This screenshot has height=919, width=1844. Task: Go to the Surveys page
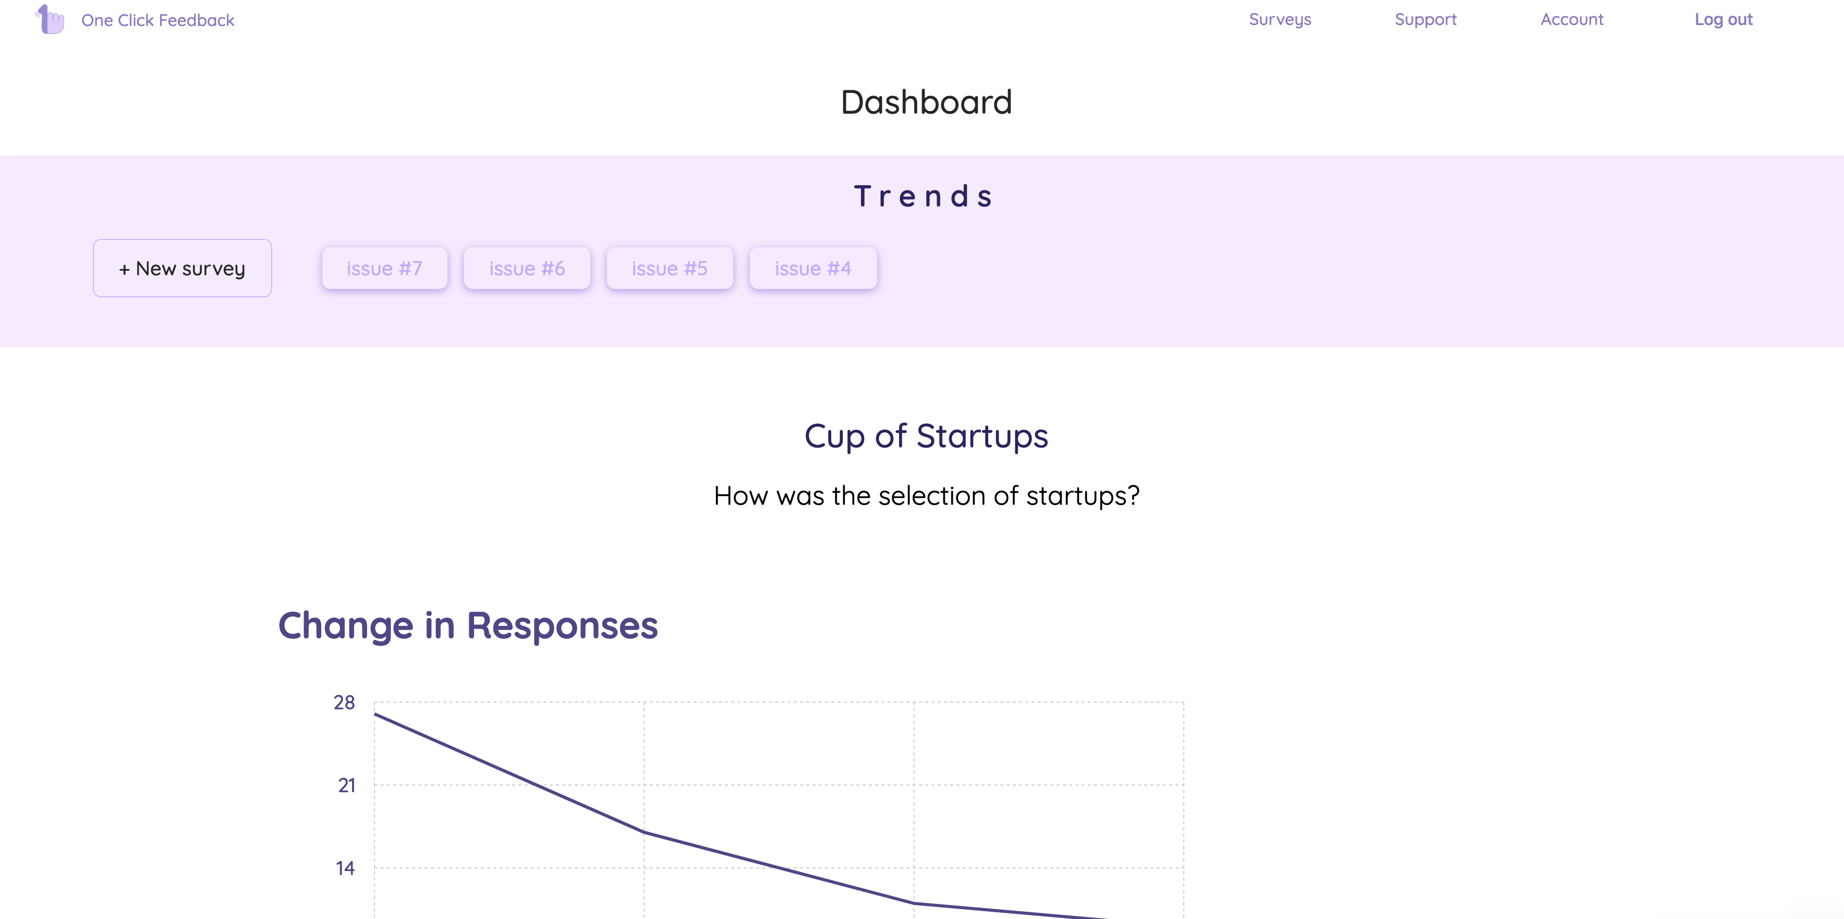point(1279,19)
